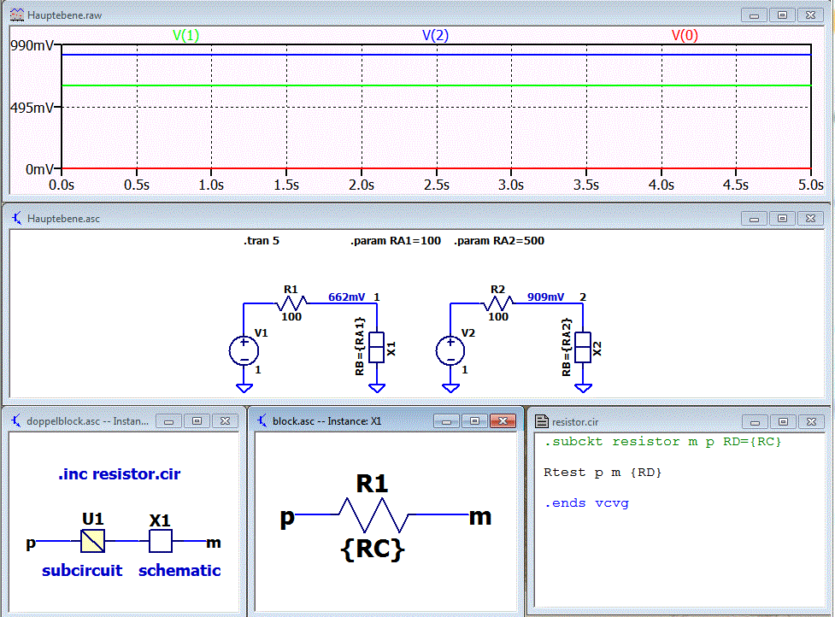The width and height of the screenshot is (835, 617).
Task: Select the R1 resistor in block.asc
Action: click(373, 514)
